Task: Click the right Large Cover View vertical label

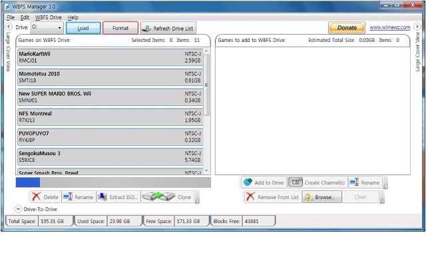Action: [x=417, y=52]
